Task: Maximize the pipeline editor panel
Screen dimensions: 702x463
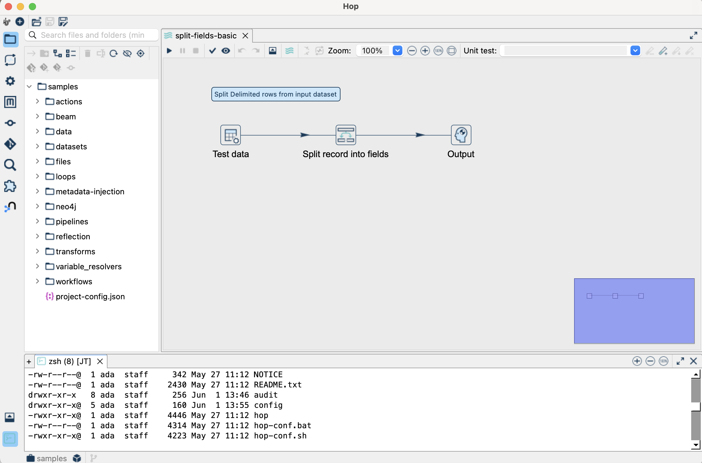Action: (x=694, y=36)
